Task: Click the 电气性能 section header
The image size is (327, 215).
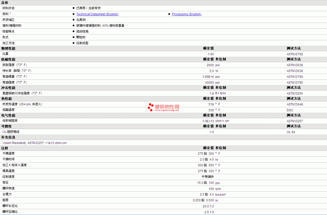Action: [8, 115]
